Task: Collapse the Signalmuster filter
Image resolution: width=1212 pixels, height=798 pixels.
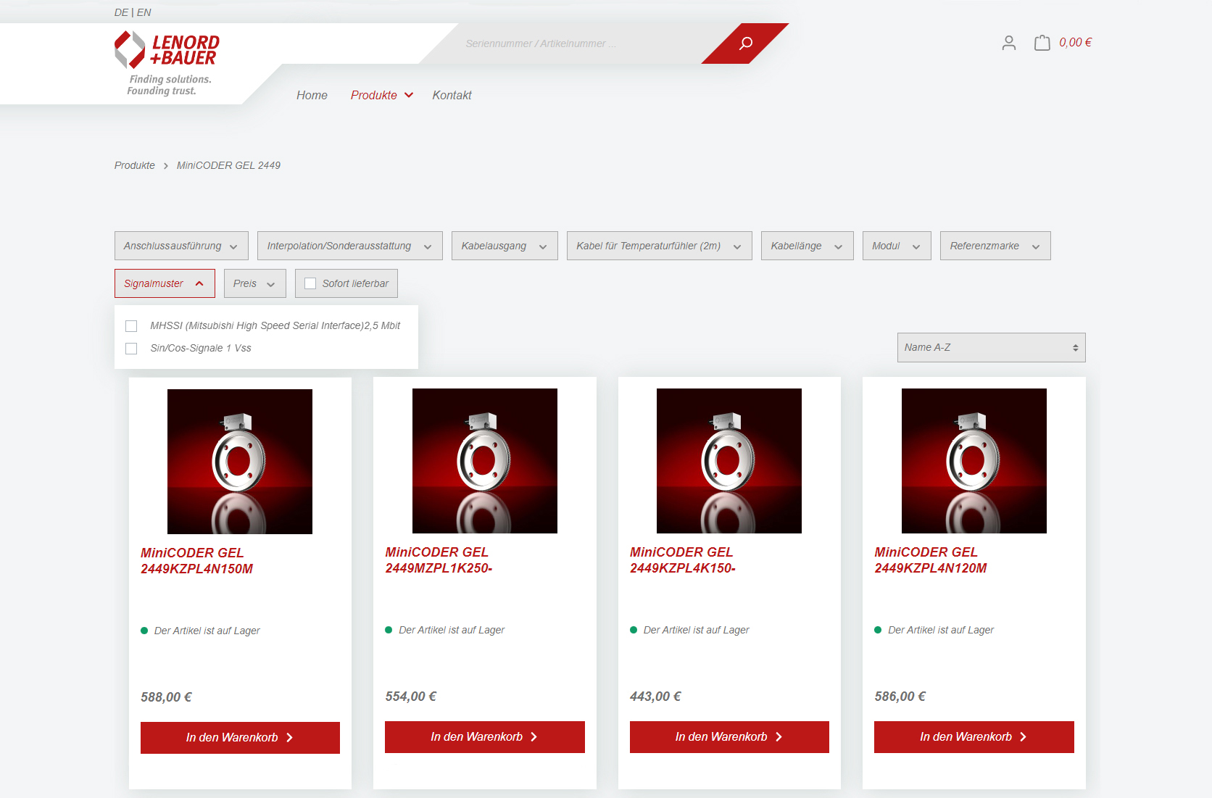Action: (165, 283)
